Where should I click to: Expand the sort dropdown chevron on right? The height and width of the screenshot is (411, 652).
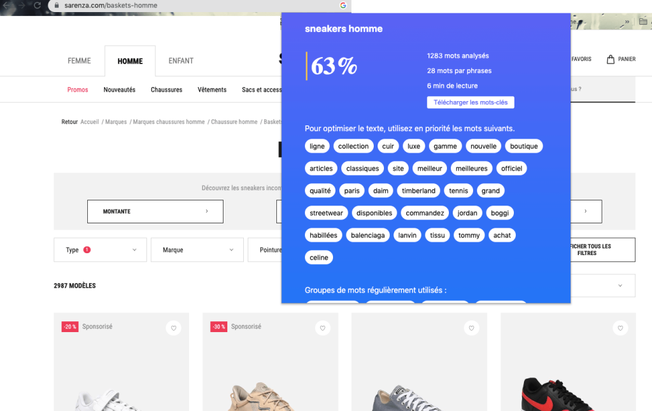(x=620, y=286)
